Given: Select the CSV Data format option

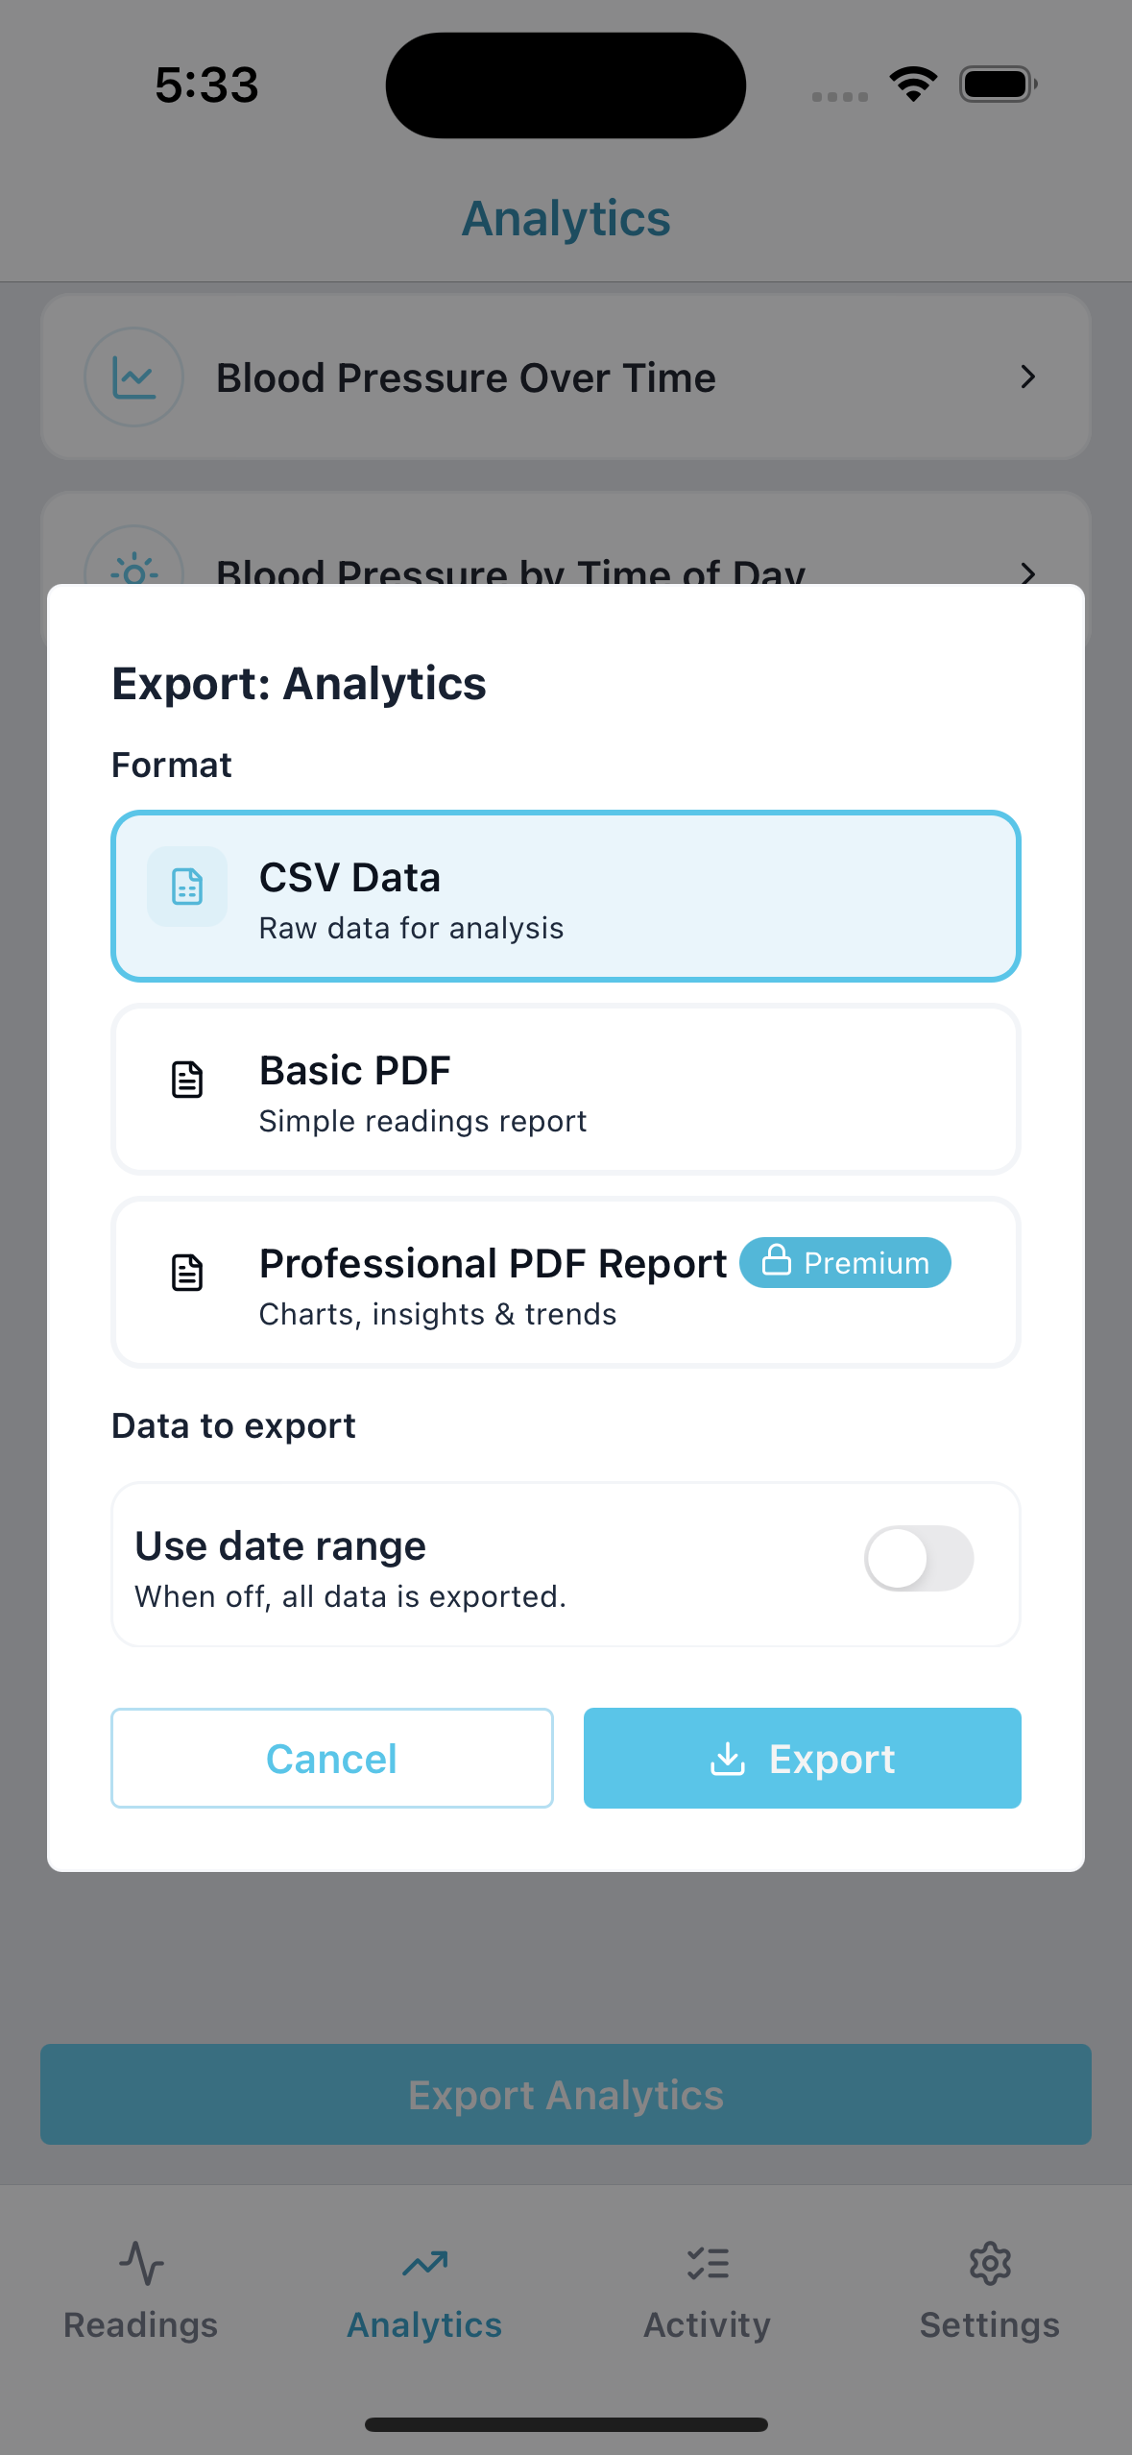Looking at the screenshot, I should coord(566,896).
